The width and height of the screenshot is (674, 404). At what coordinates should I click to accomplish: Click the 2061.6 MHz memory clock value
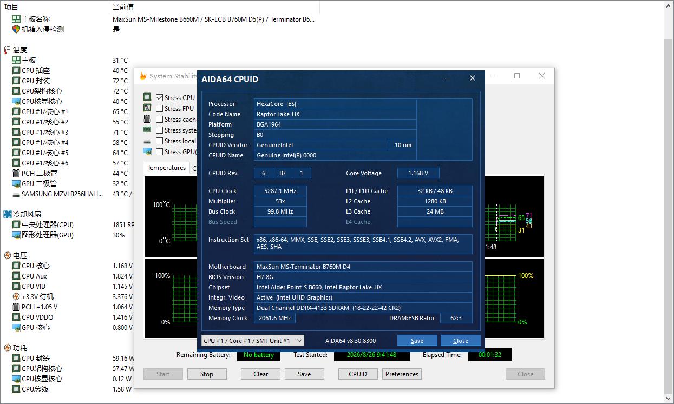[275, 318]
